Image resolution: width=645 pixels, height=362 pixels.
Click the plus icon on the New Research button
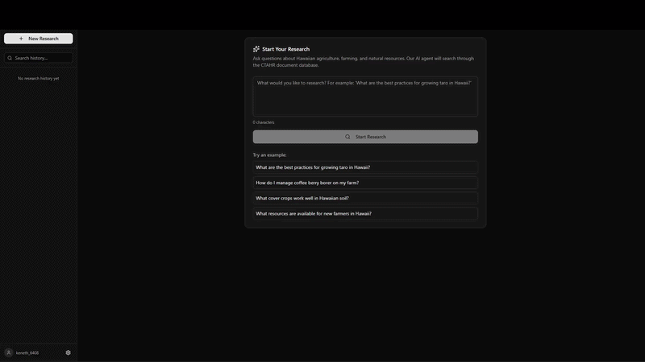pos(21,39)
